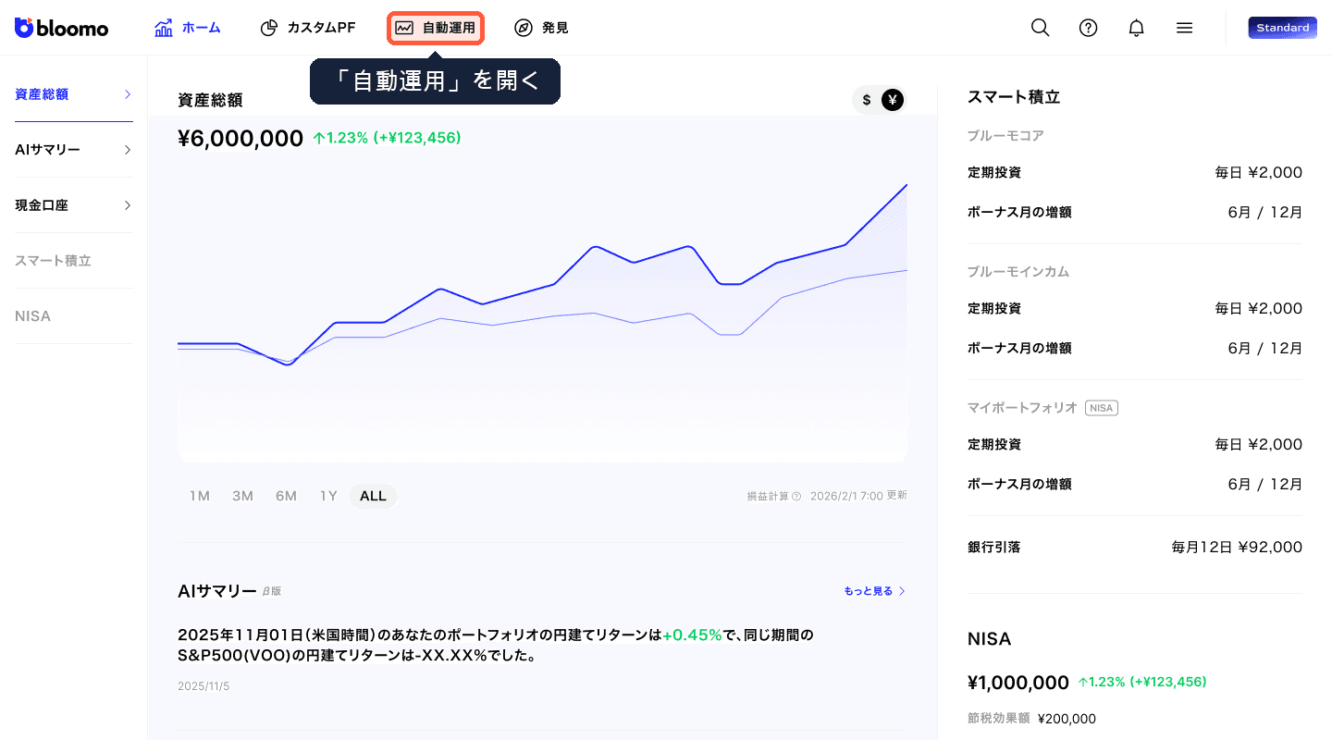
Task: Select the 3M chart range
Action: tap(242, 496)
